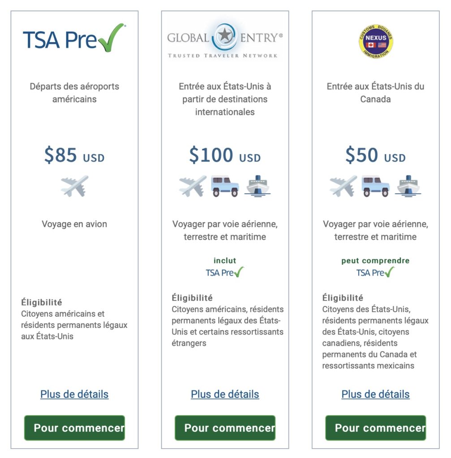Select the airplane icon in Global Entry column
Screen dimensions: 451x458
tap(193, 187)
